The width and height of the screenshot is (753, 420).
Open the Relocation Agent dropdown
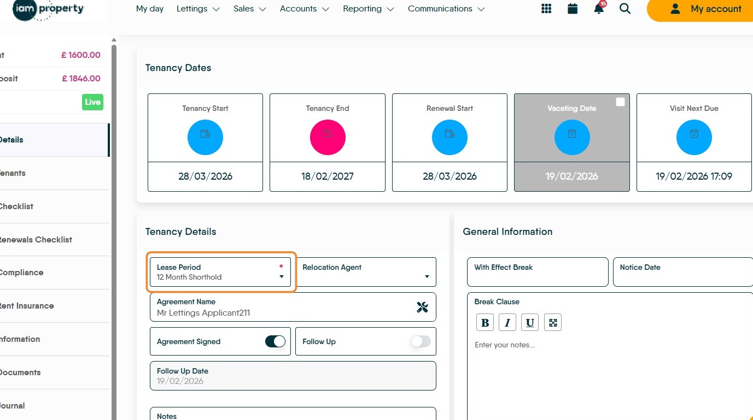point(366,272)
